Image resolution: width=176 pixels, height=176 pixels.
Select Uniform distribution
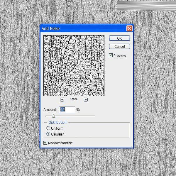click(x=48, y=128)
